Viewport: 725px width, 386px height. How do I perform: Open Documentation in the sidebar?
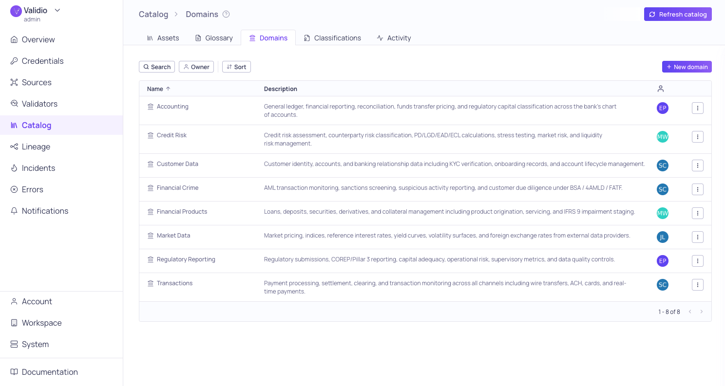pyautogui.click(x=61, y=372)
